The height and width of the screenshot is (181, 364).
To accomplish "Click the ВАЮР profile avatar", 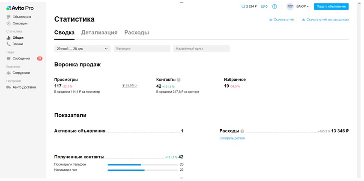I will click(x=290, y=6).
